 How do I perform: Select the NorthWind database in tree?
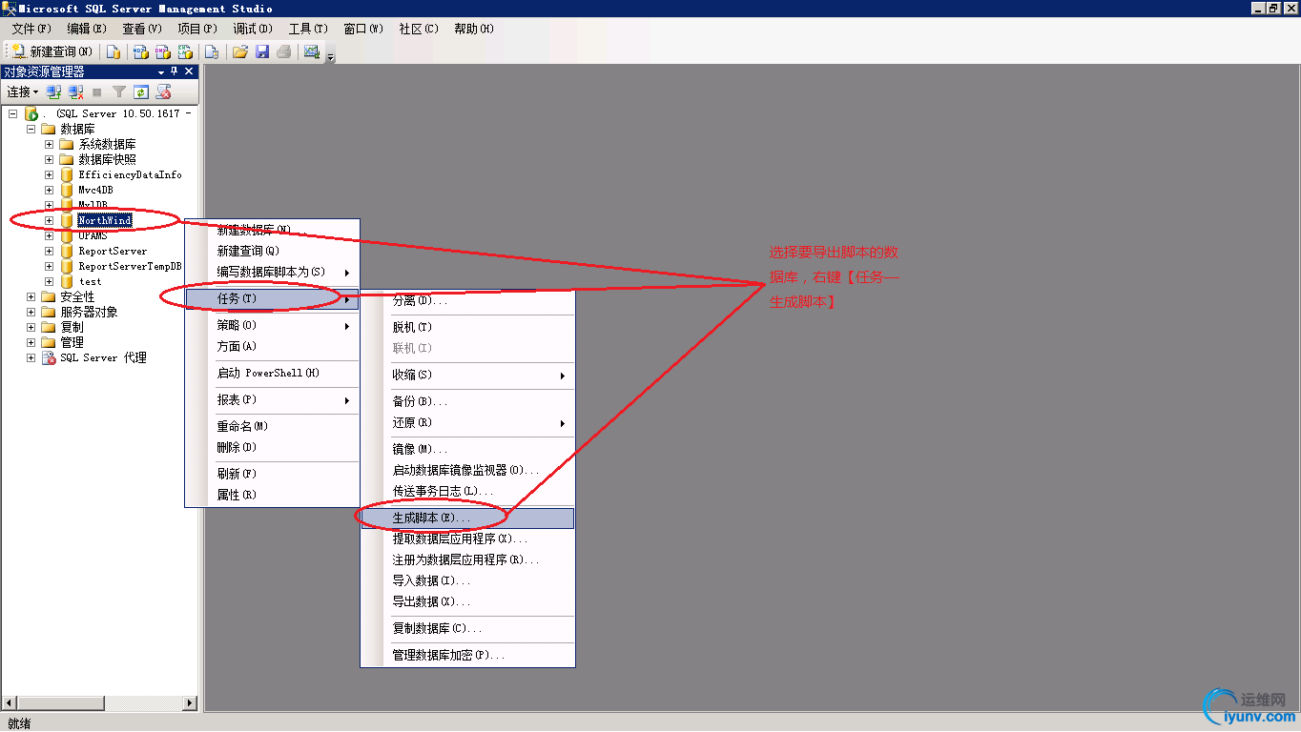[x=105, y=220]
